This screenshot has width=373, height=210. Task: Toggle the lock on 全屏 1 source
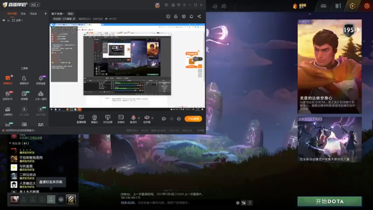pyautogui.click(x=8, y=20)
